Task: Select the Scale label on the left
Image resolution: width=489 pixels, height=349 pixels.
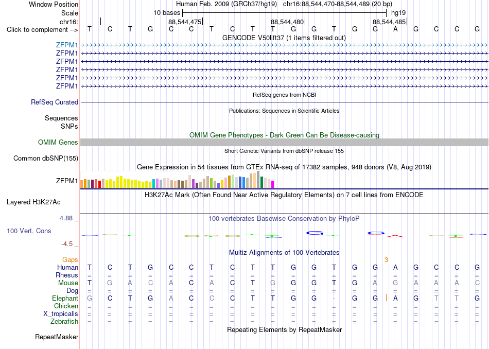Action: click(69, 13)
